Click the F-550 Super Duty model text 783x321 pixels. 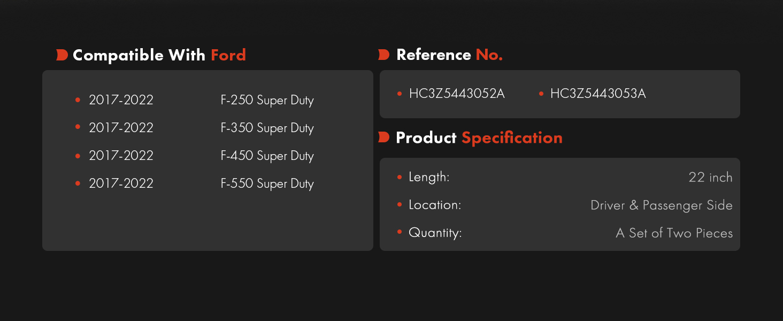(267, 184)
